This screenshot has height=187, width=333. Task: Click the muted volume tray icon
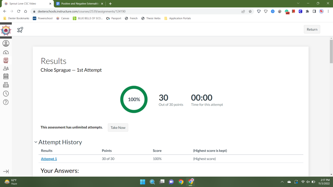pos(308,182)
